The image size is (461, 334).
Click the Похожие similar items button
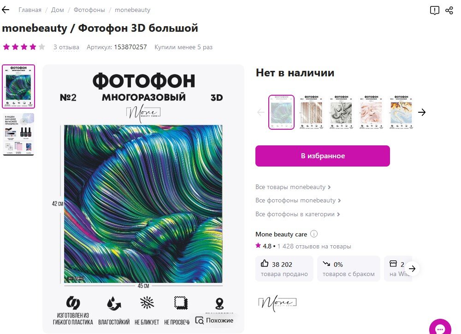pos(214,321)
